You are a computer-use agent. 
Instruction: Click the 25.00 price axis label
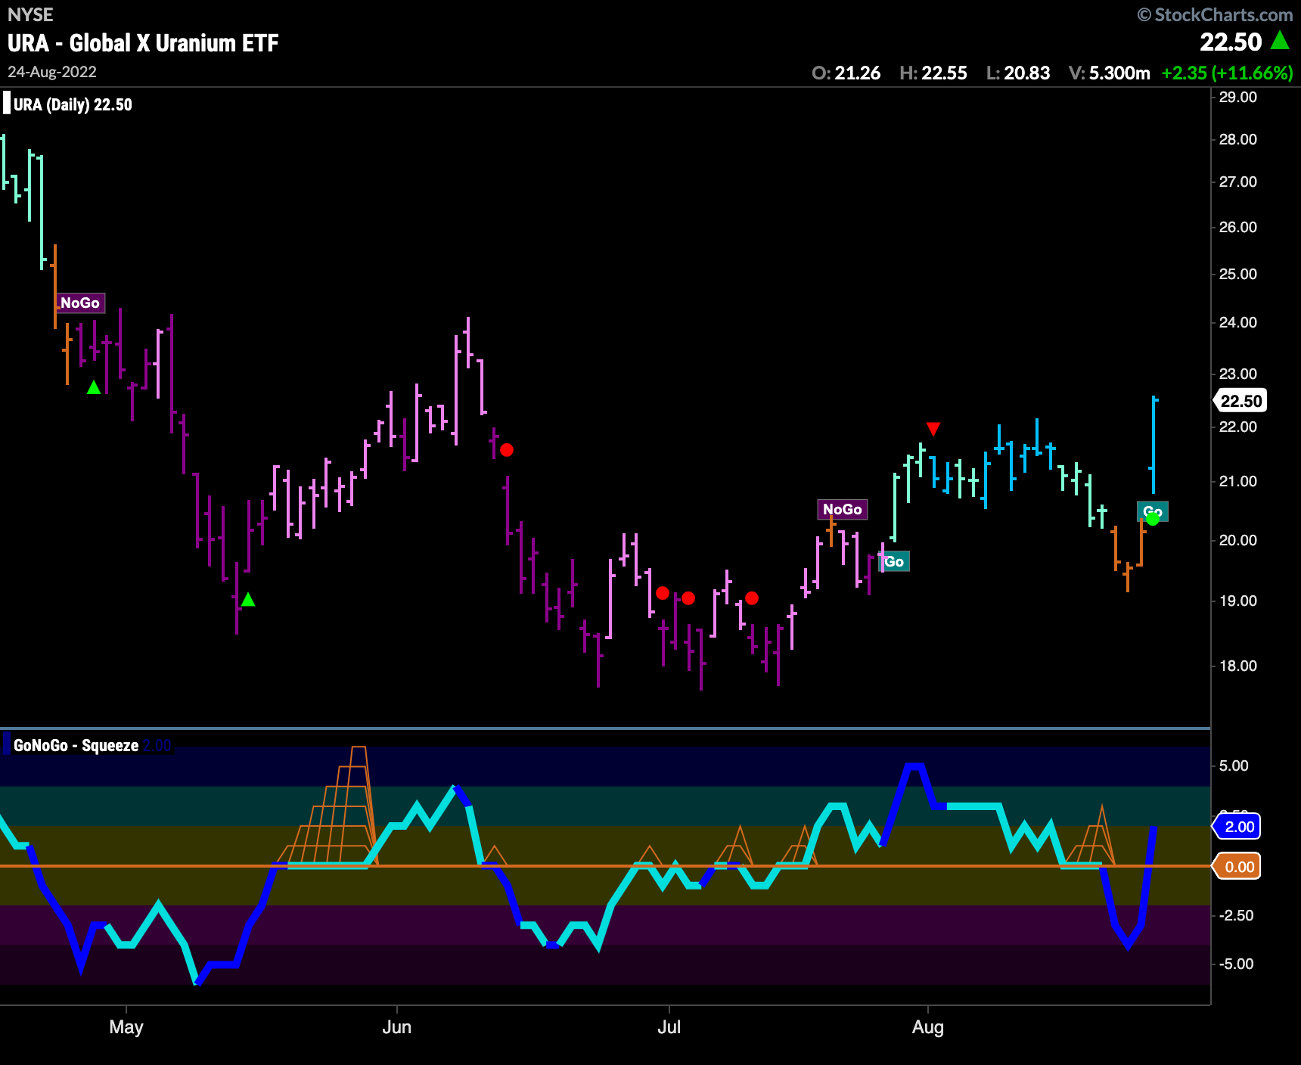pyautogui.click(x=1238, y=274)
